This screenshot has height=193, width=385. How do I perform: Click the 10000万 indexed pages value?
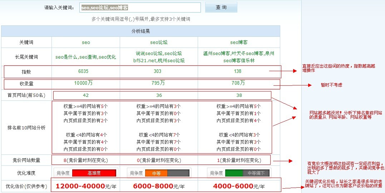point(83,83)
